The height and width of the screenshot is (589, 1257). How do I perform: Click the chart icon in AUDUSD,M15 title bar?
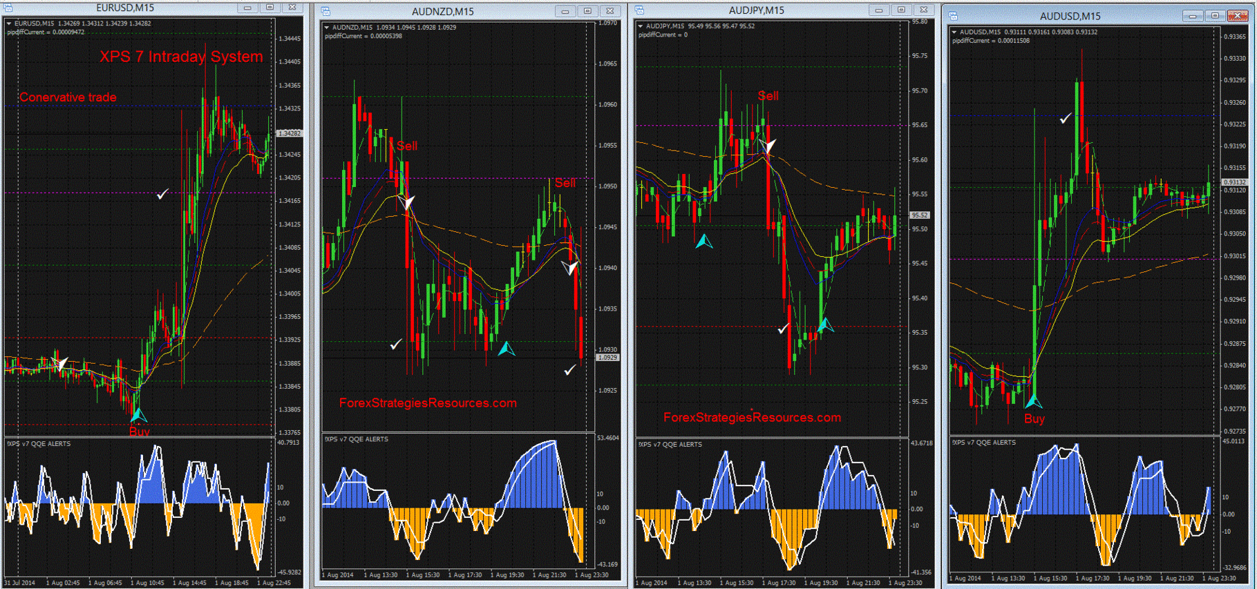953,16
